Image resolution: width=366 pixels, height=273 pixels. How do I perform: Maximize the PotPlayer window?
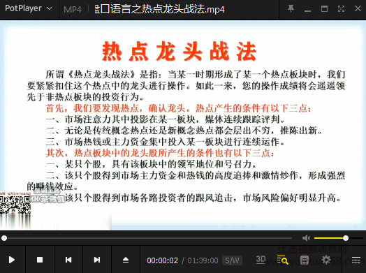(x=324, y=9)
